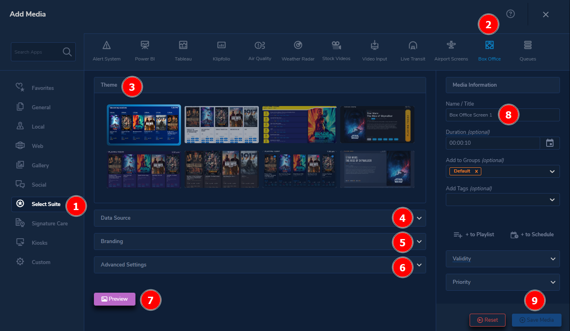This screenshot has width=570, height=331.
Task: Click the Reset button
Action: click(487, 320)
